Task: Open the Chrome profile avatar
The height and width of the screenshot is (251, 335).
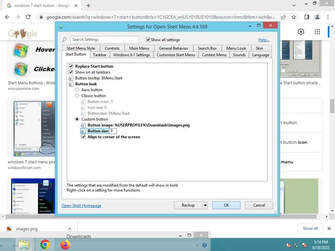Action: 317,17
